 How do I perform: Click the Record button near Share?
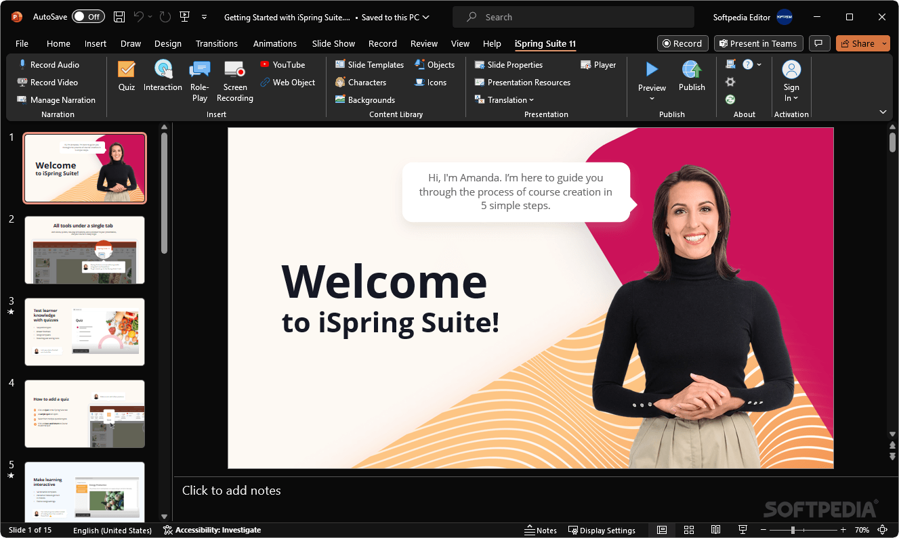pyautogui.click(x=683, y=43)
